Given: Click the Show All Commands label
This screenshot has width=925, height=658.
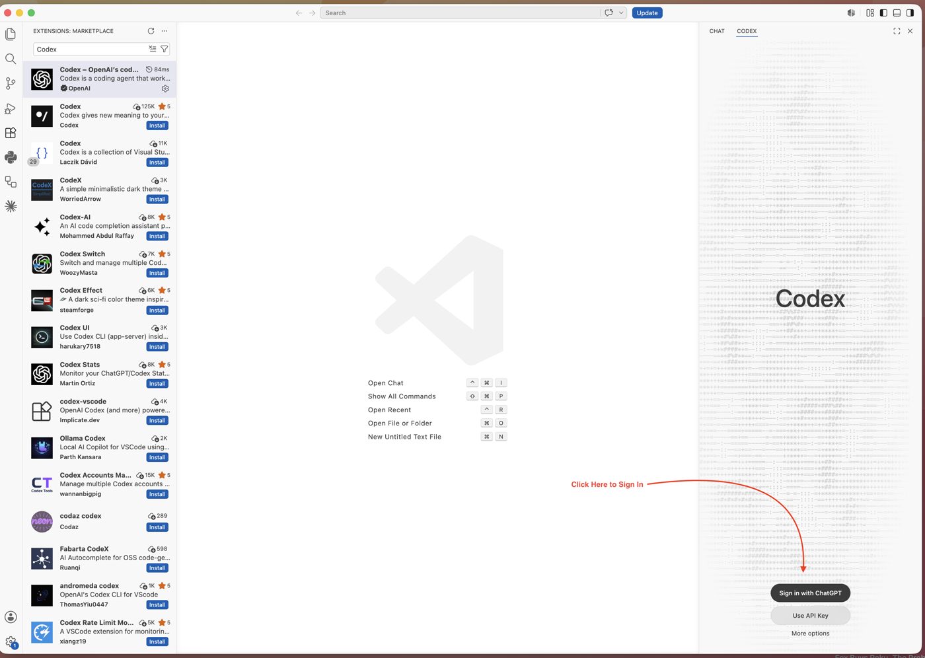Looking at the screenshot, I should tap(402, 396).
